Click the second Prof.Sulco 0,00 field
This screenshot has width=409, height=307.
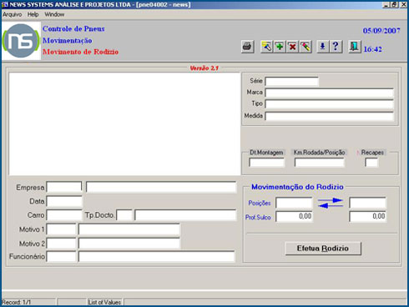point(367,216)
